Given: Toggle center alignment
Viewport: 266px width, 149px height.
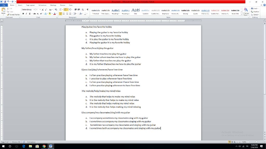Looking at the screenshot, I should point(64,14).
